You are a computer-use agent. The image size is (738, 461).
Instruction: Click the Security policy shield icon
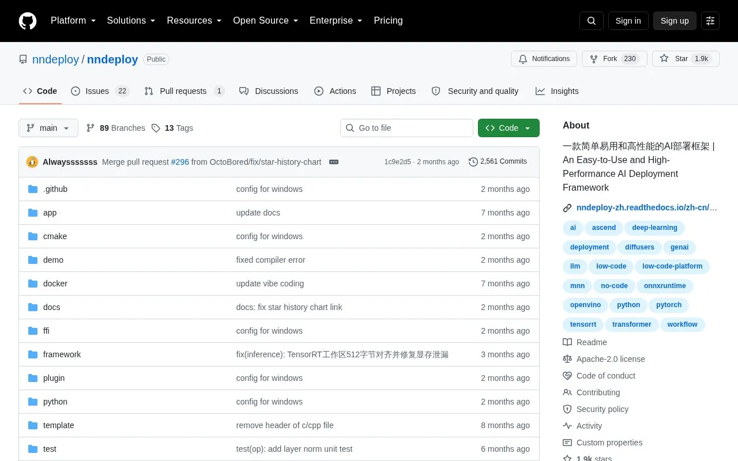pos(567,409)
